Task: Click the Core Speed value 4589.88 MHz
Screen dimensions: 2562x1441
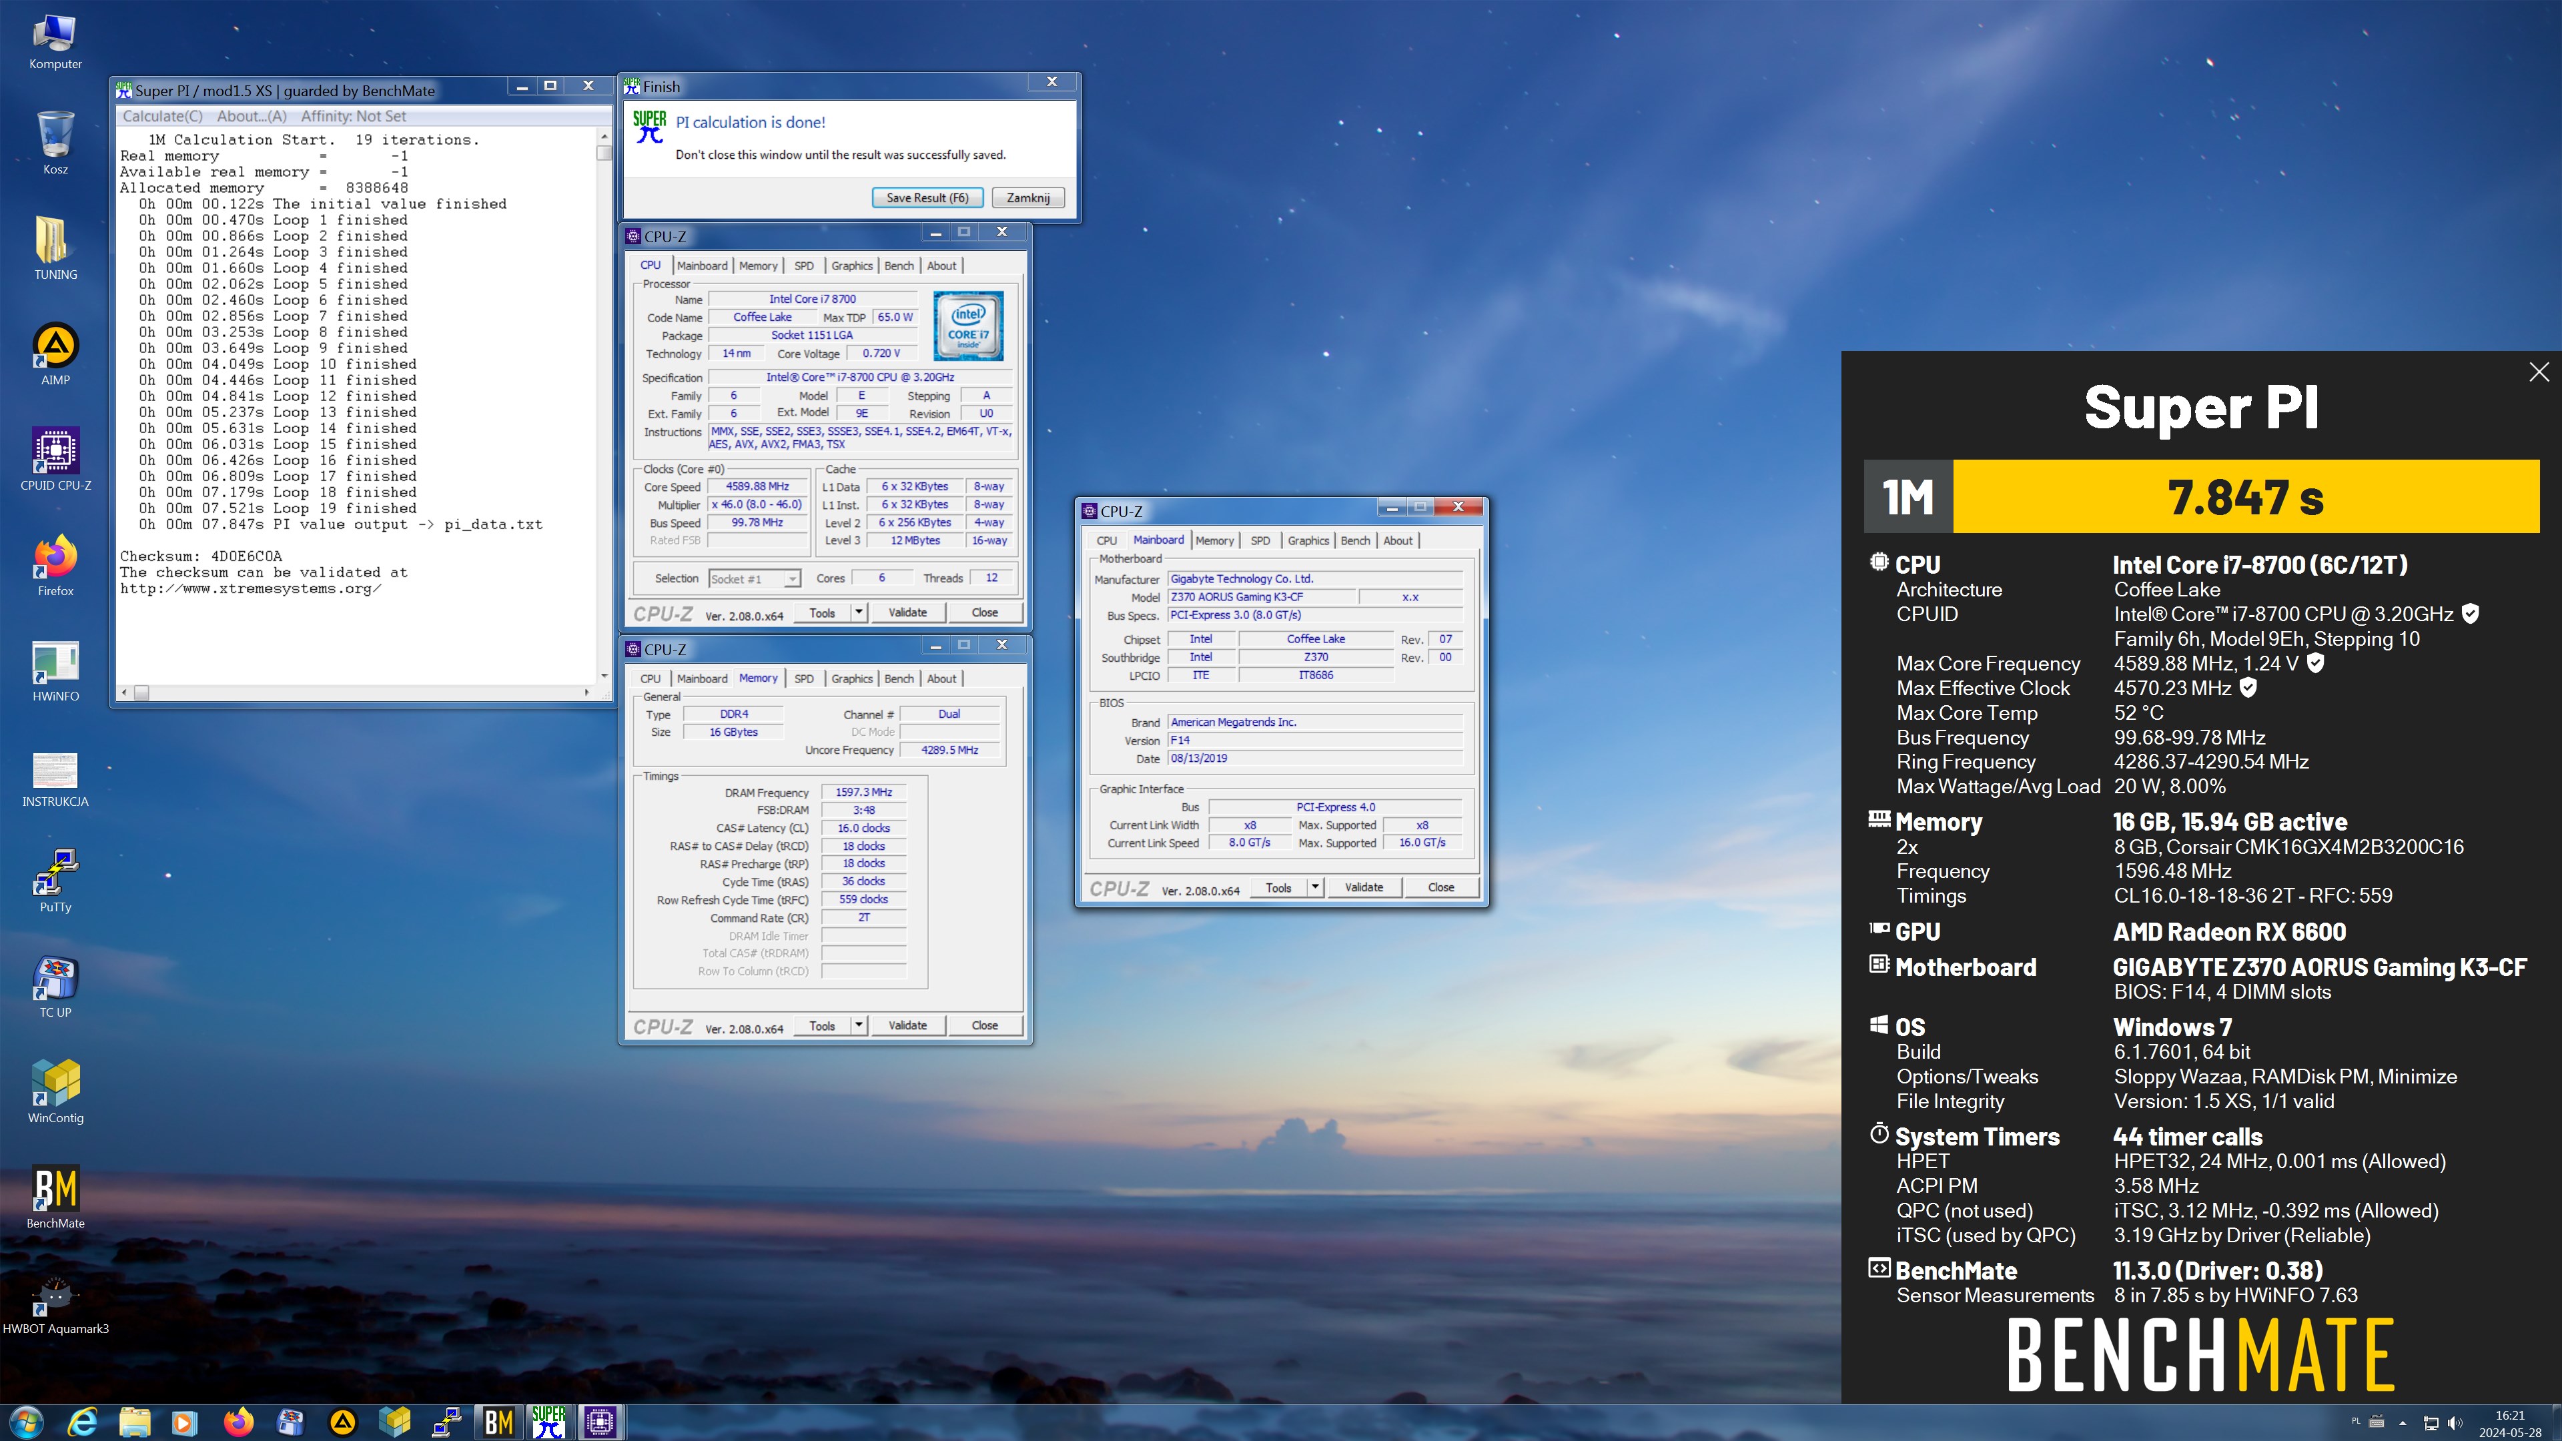Action: 757,486
